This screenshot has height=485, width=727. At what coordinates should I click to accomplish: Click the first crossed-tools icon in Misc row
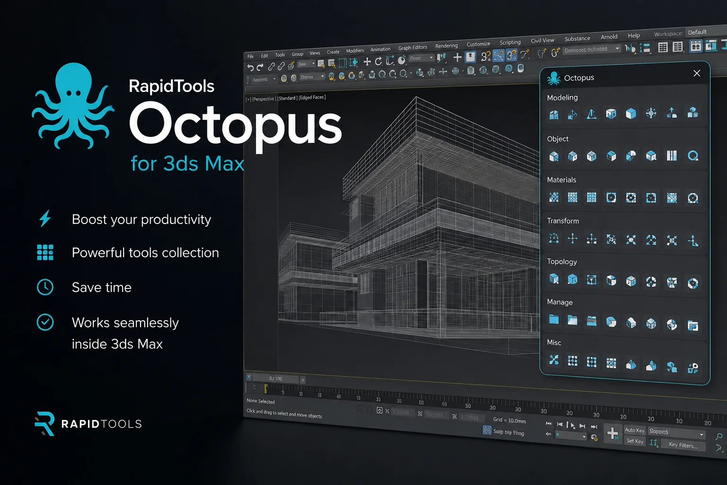tap(554, 360)
